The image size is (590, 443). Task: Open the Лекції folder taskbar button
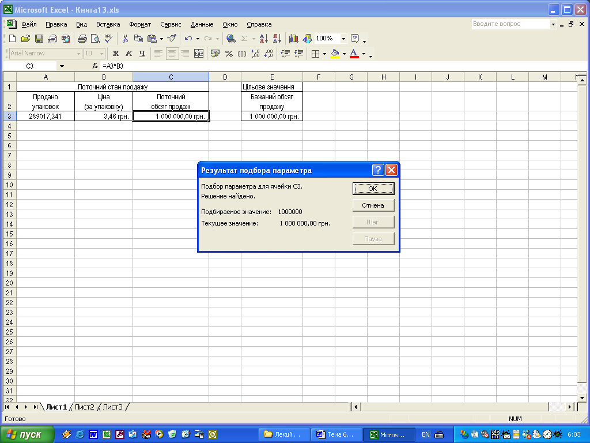click(x=285, y=434)
